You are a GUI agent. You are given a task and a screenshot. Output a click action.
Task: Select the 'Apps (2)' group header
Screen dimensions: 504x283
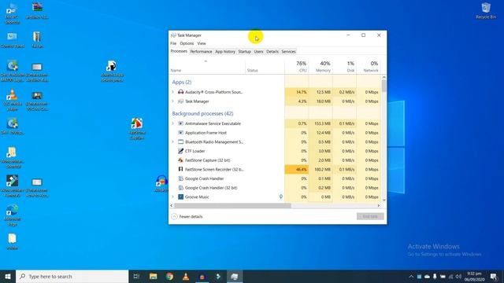182,82
